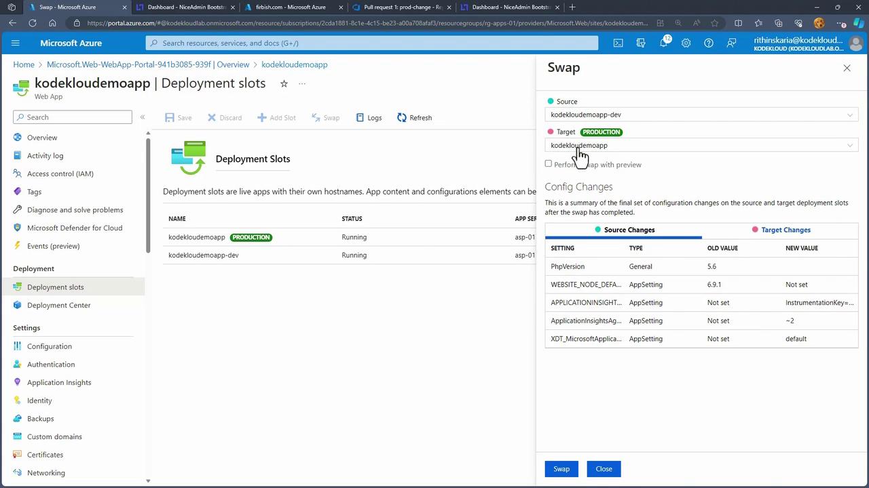Image resolution: width=869 pixels, height=488 pixels.
Task: Select the 6.9.1 old value cell
Action: click(714, 285)
